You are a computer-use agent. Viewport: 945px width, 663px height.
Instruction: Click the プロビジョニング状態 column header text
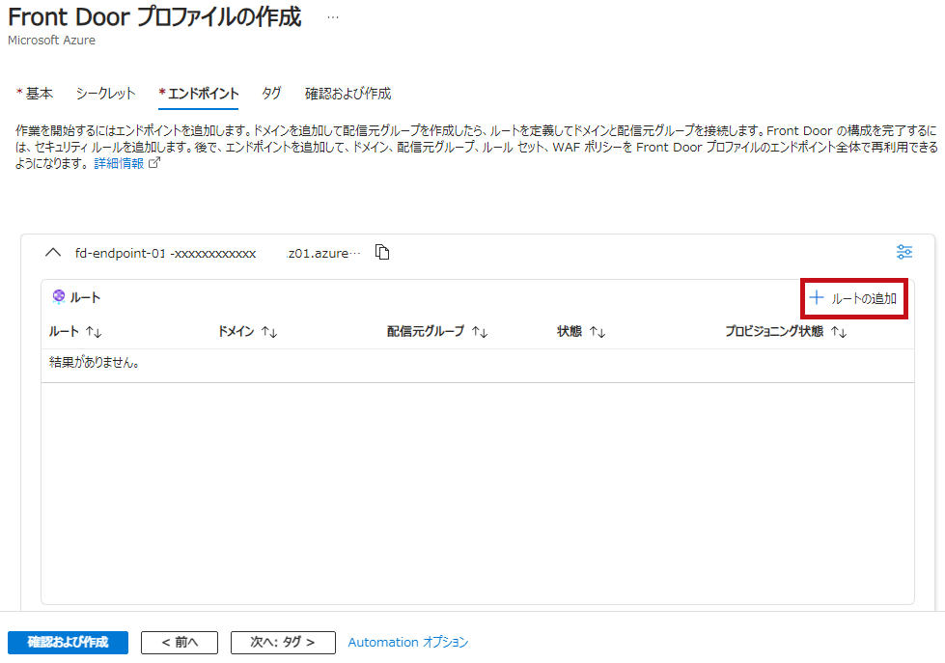[x=774, y=331]
